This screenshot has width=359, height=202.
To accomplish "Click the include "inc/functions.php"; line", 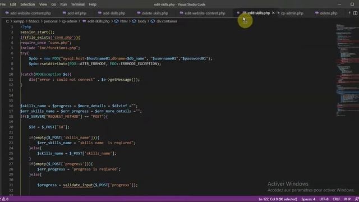I will (50, 48).
